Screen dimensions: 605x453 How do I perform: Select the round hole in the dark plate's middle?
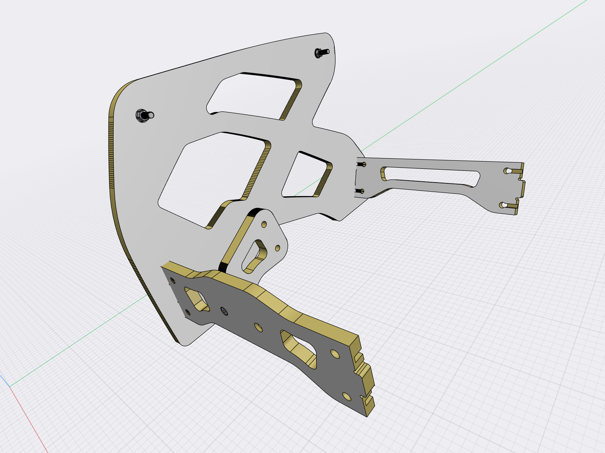258,327
